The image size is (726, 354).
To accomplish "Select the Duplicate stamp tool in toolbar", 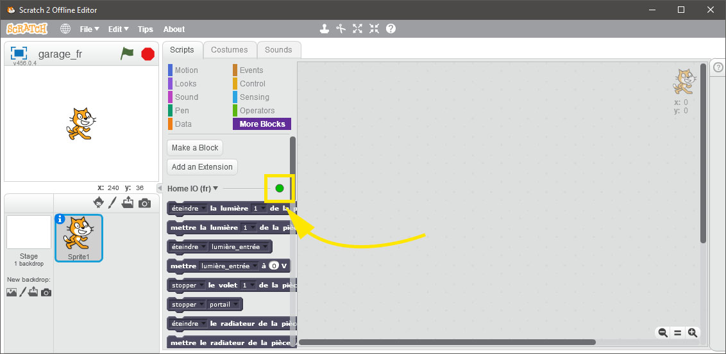I will click(x=325, y=29).
